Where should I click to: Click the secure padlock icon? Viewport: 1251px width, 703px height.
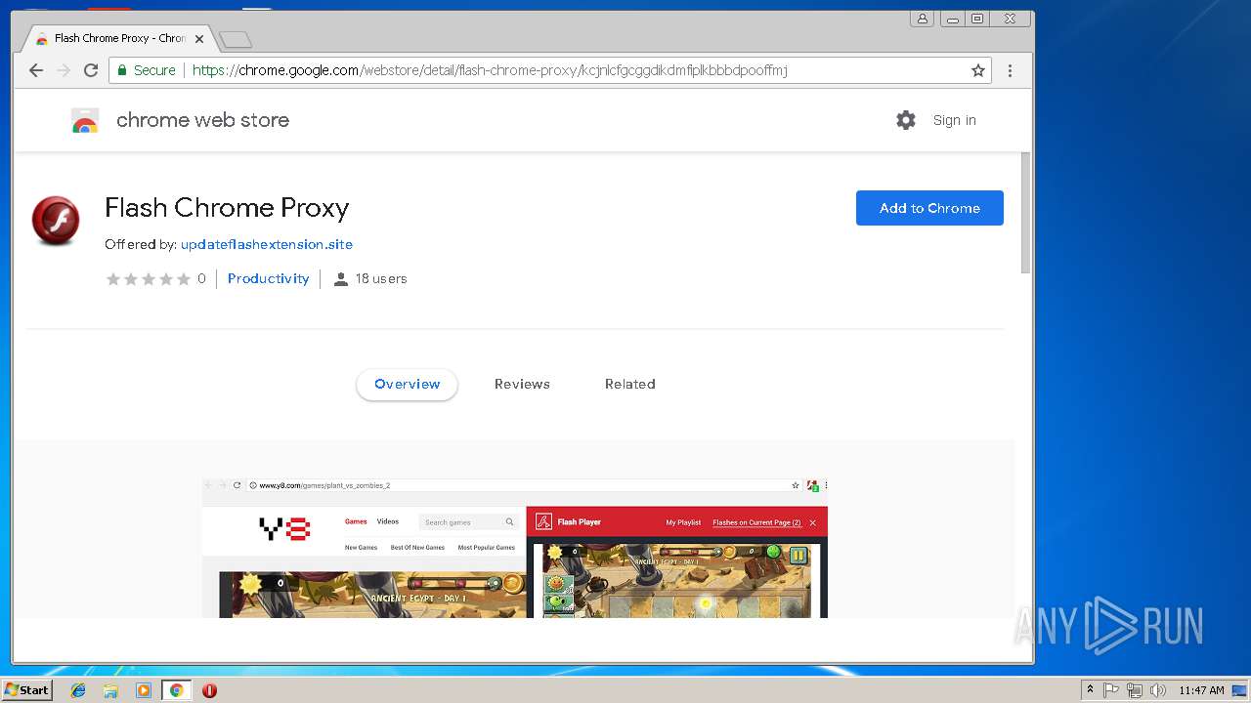coord(122,70)
